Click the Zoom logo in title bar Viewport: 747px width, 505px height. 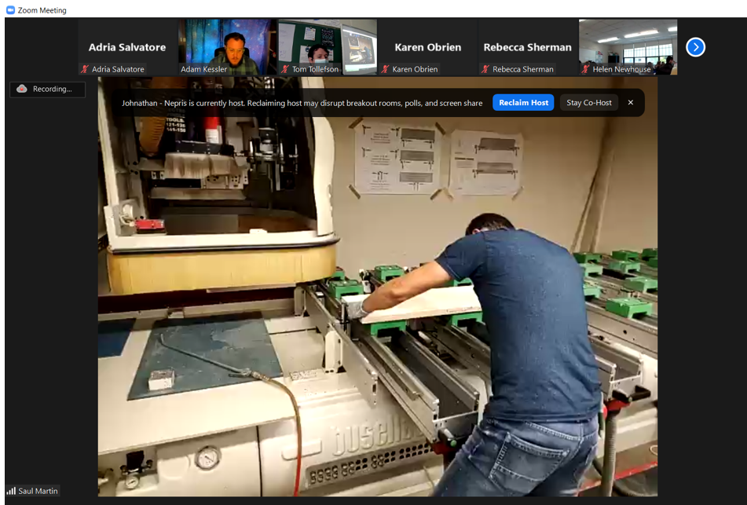[x=10, y=10]
